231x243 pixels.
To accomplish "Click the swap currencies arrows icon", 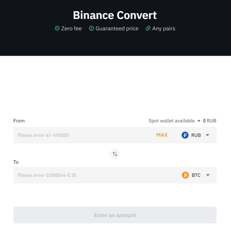I will tap(115, 154).
